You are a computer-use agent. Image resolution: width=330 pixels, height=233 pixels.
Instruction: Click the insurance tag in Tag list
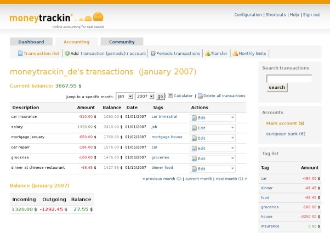(270, 226)
